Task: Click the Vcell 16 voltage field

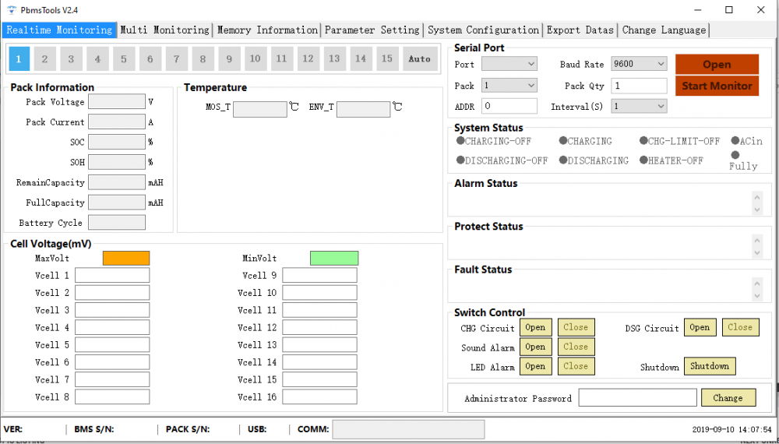Action: [319, 396]
